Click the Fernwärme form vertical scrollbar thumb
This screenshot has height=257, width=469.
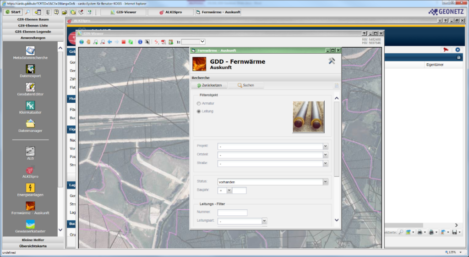coord(337,139)
